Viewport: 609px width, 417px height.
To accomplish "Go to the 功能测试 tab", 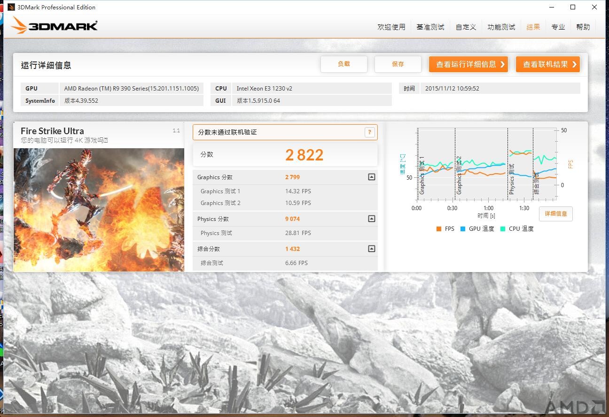I will coord(501,27).
